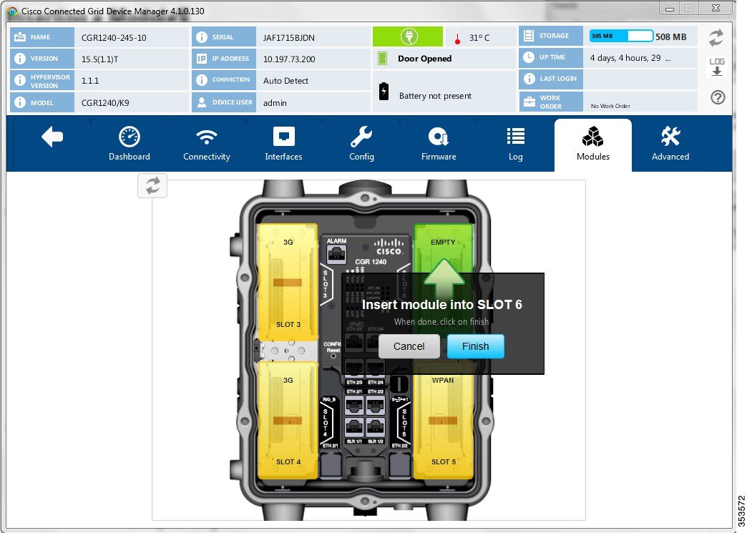Open the Firmware tab

pyautogui.click(x=439, y=145)
